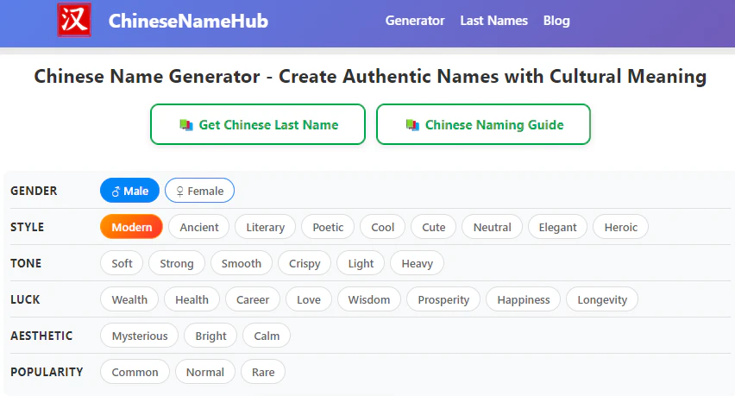This screenshot has height=396, width=735.
Task: Pick Prosperity under Luck
Action: 443,299
